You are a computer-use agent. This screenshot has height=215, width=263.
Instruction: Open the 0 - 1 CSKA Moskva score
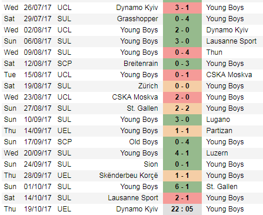click(x=182, y=75)
